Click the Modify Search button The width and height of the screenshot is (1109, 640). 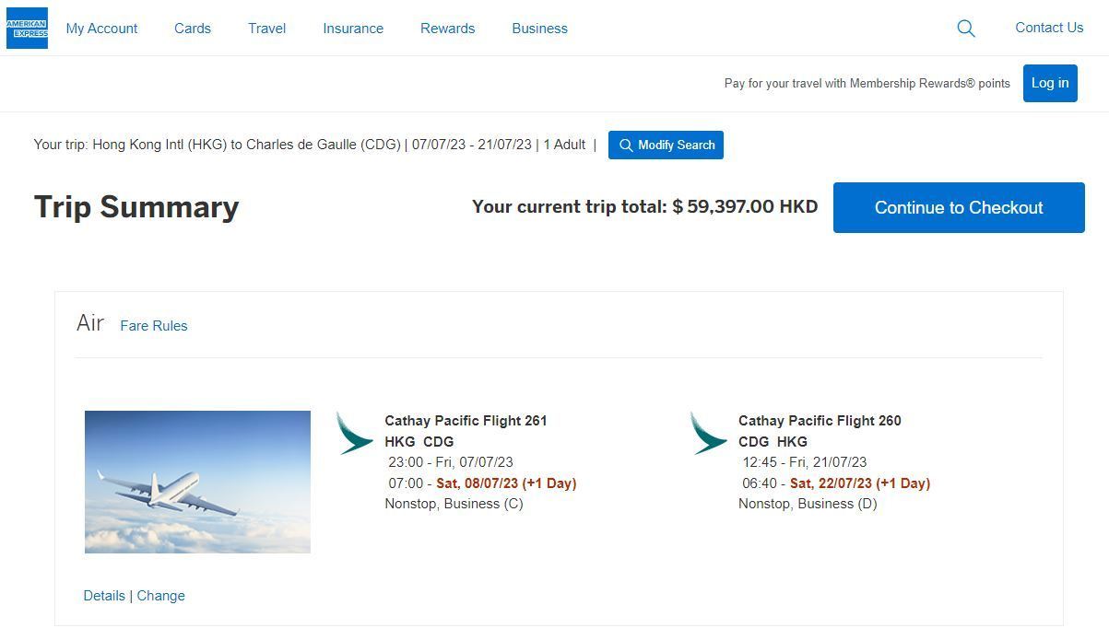[666, 145]
